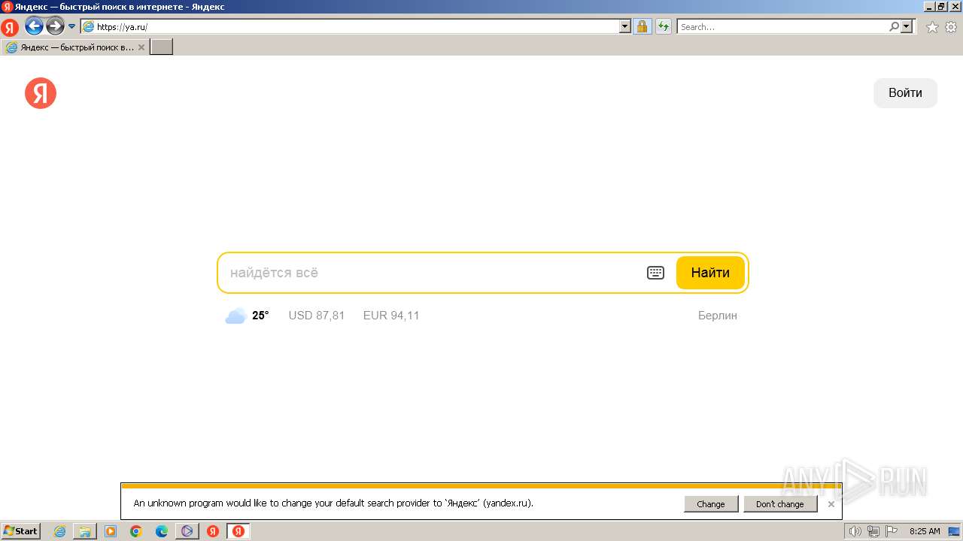Expand the address bar autocomplete dropdown
The height and width of the screenshot is (541, 963).
625,26
